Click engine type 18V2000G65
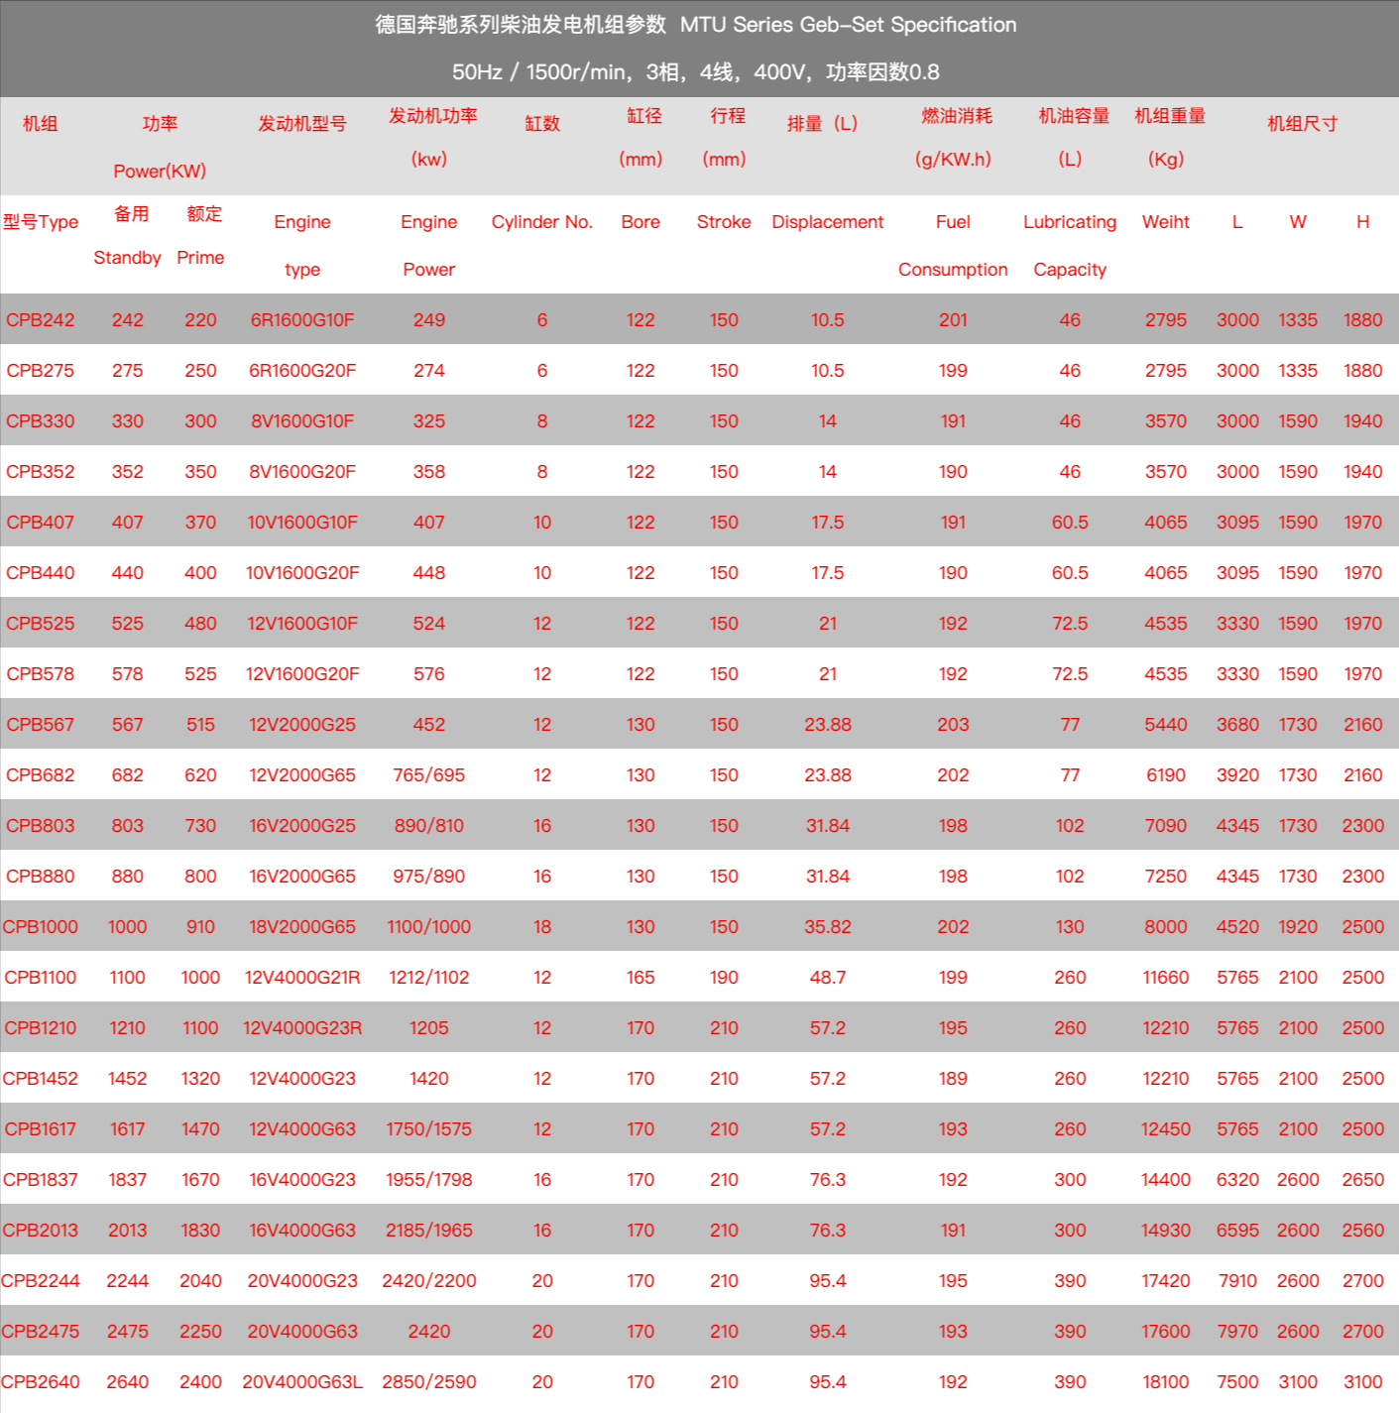 (302, 927)
